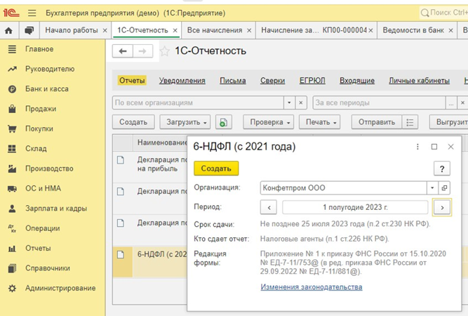Image resolution: width=468 pixels, height=316 pixels.
Task: Select Декларация на прибыль row
Action: coord(150,166)
